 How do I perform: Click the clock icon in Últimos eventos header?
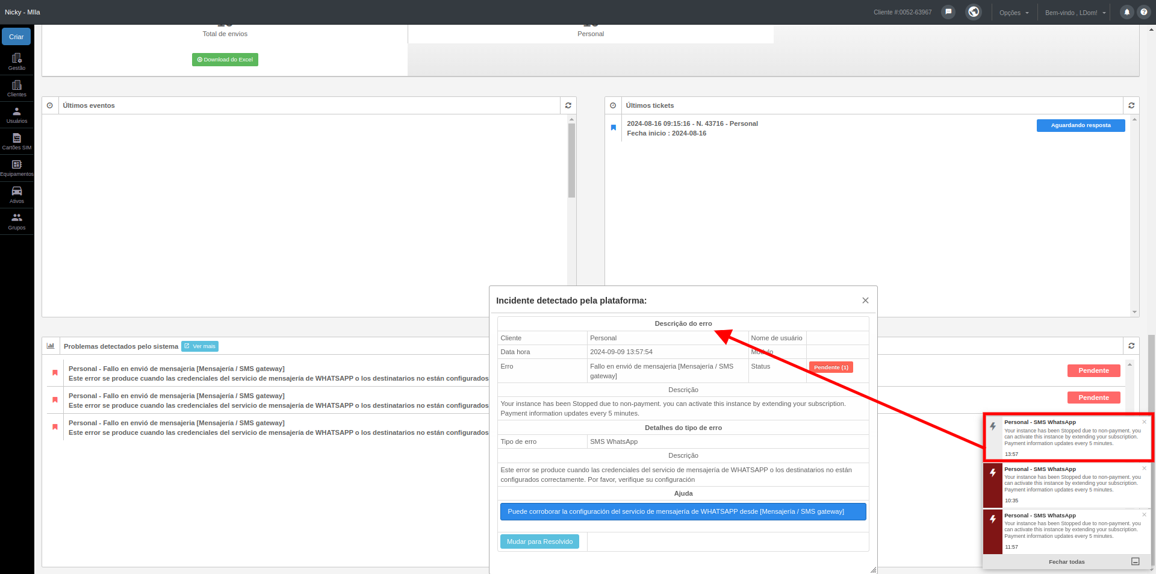click(50, 105)
